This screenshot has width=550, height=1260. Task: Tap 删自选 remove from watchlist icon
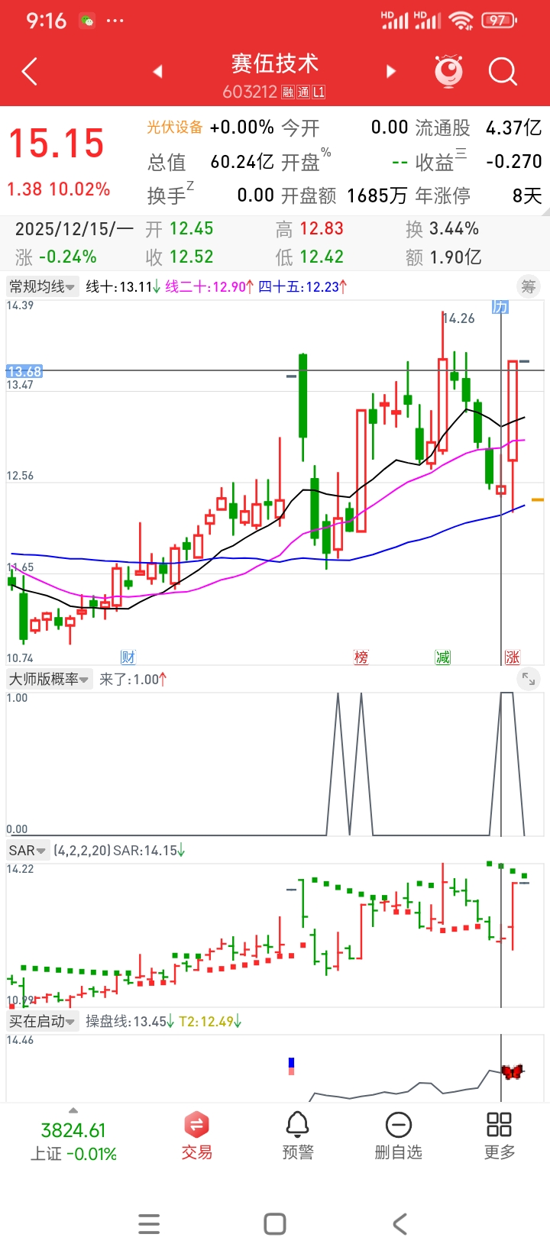point(398,1135)
